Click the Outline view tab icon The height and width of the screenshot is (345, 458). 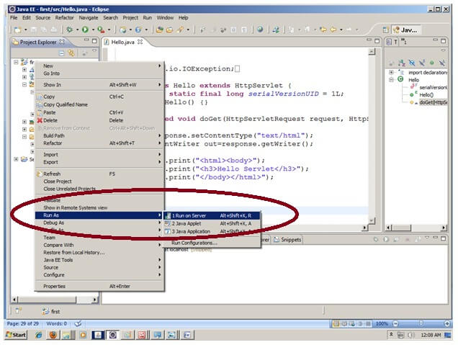coord(389,42)
